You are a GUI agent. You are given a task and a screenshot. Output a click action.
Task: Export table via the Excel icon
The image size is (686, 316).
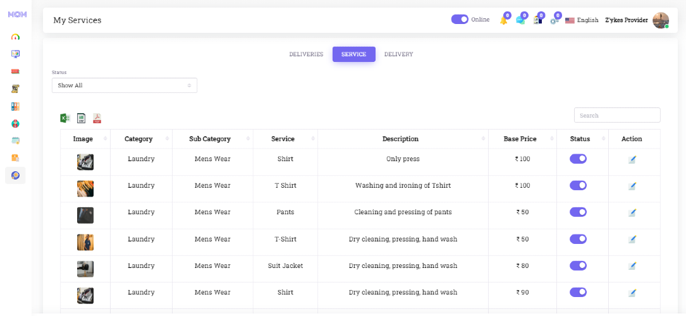pos(64,118)
